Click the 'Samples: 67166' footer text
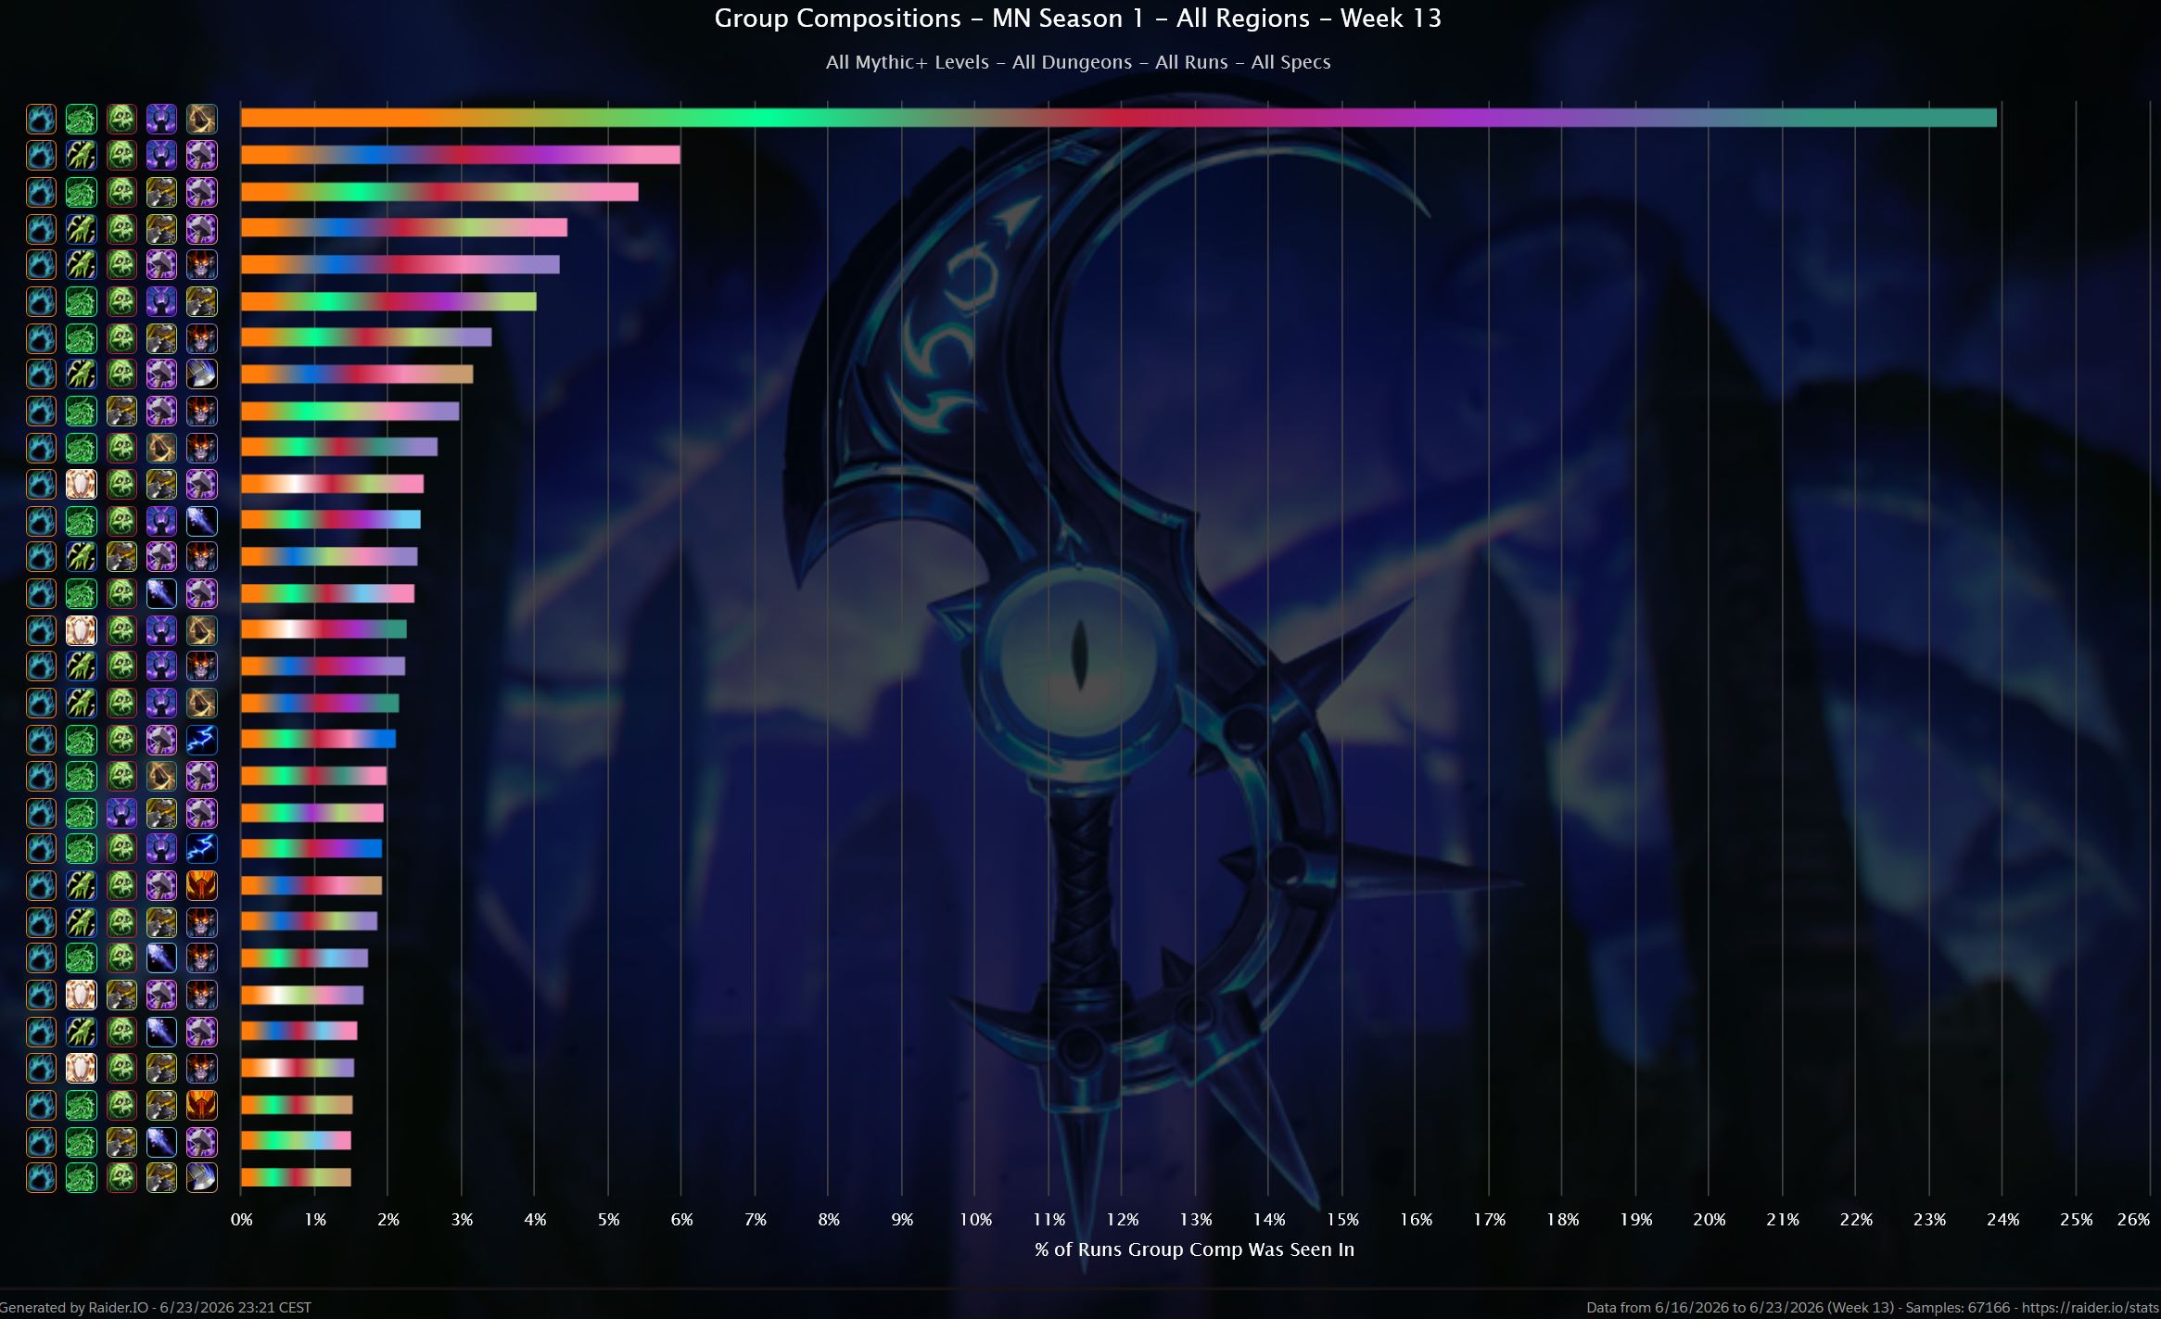Viewport: 2161px width, 1319px height. tap(1958, 1308)
